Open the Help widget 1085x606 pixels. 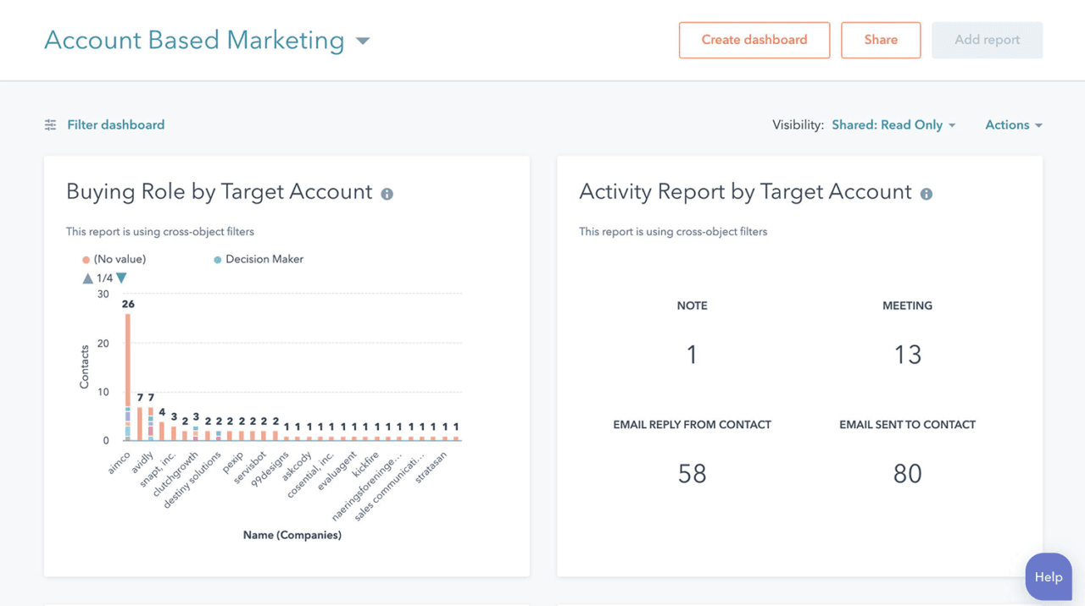click(1048, 576)
